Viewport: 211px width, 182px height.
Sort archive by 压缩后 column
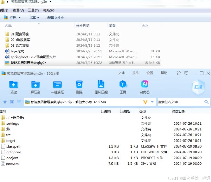click(x=125, y=111)
